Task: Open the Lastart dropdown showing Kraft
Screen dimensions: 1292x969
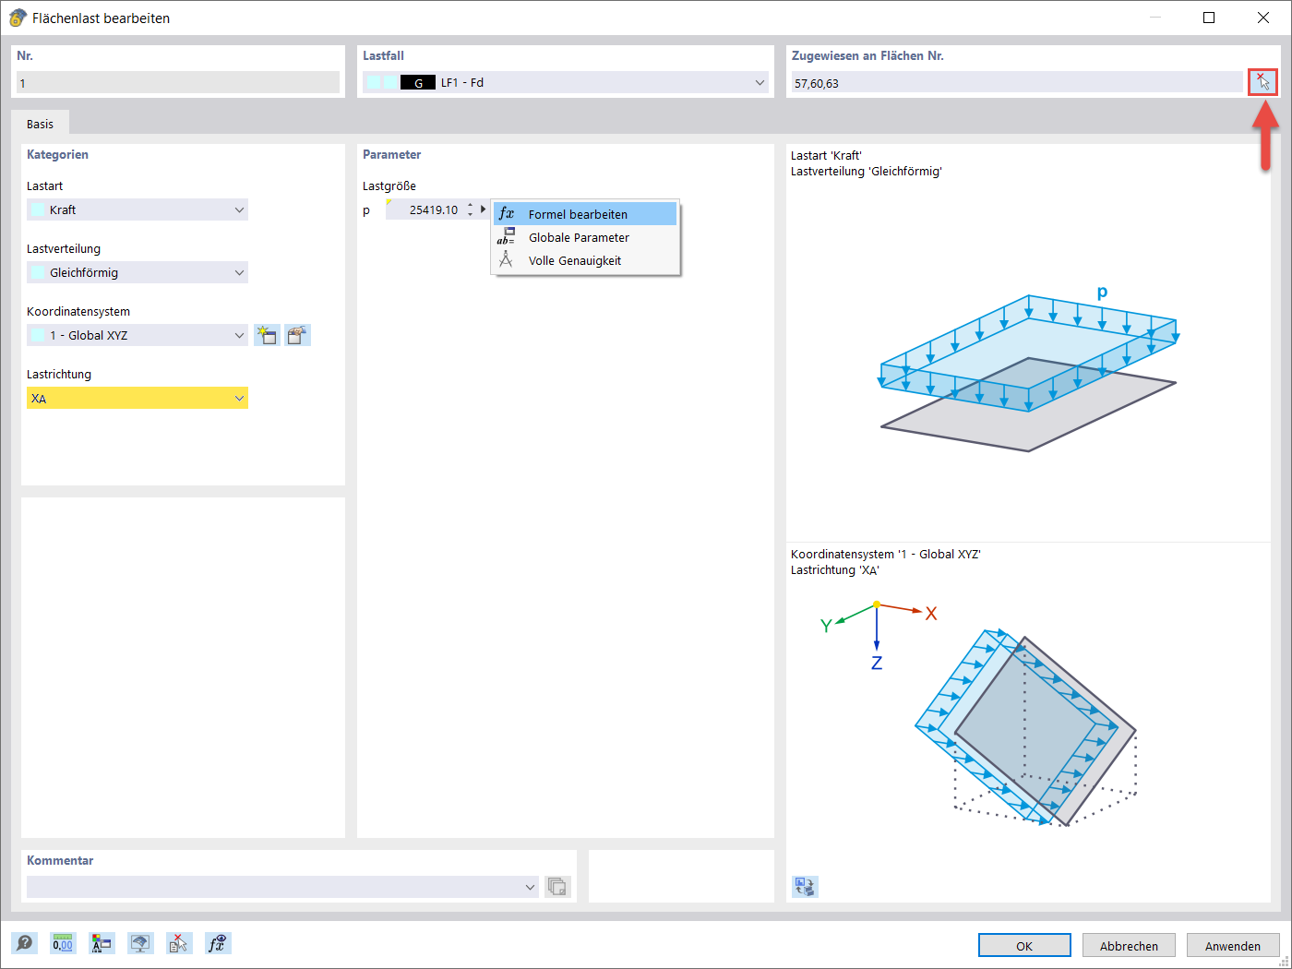Action: point(138,209)
